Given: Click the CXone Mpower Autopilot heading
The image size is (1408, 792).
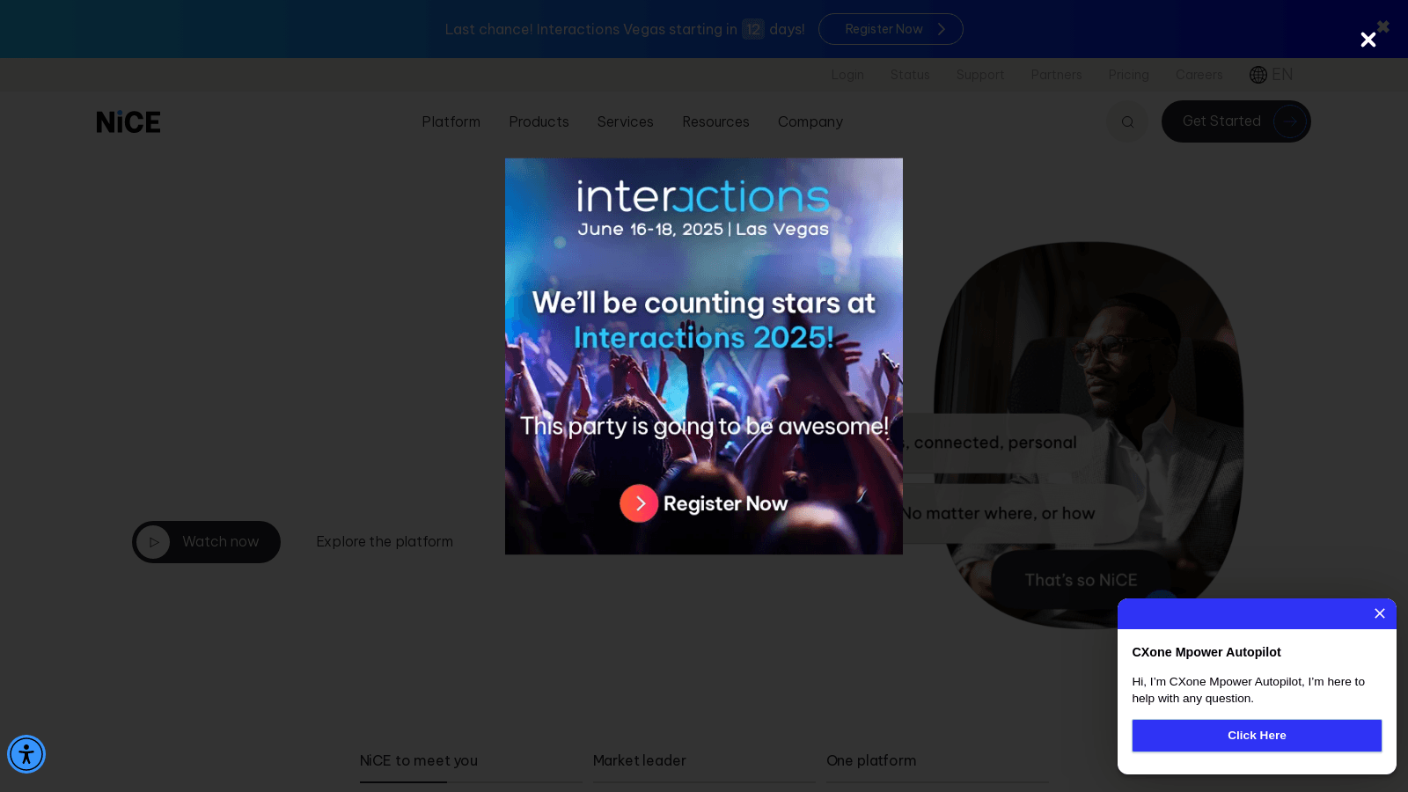Looking at the screenshot, I should 1206,652.
